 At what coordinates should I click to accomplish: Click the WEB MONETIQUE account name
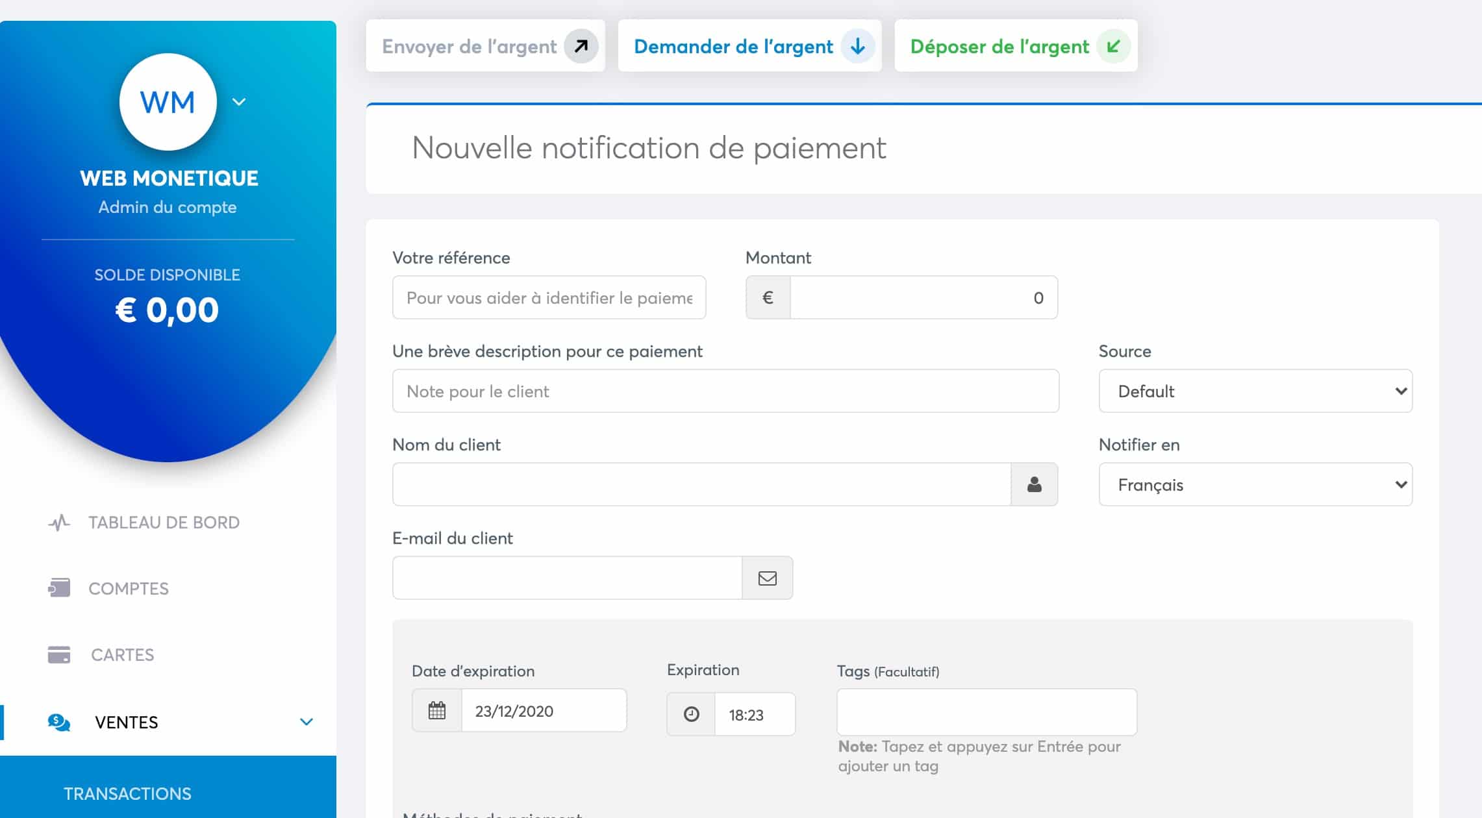(x=169, y=178)
